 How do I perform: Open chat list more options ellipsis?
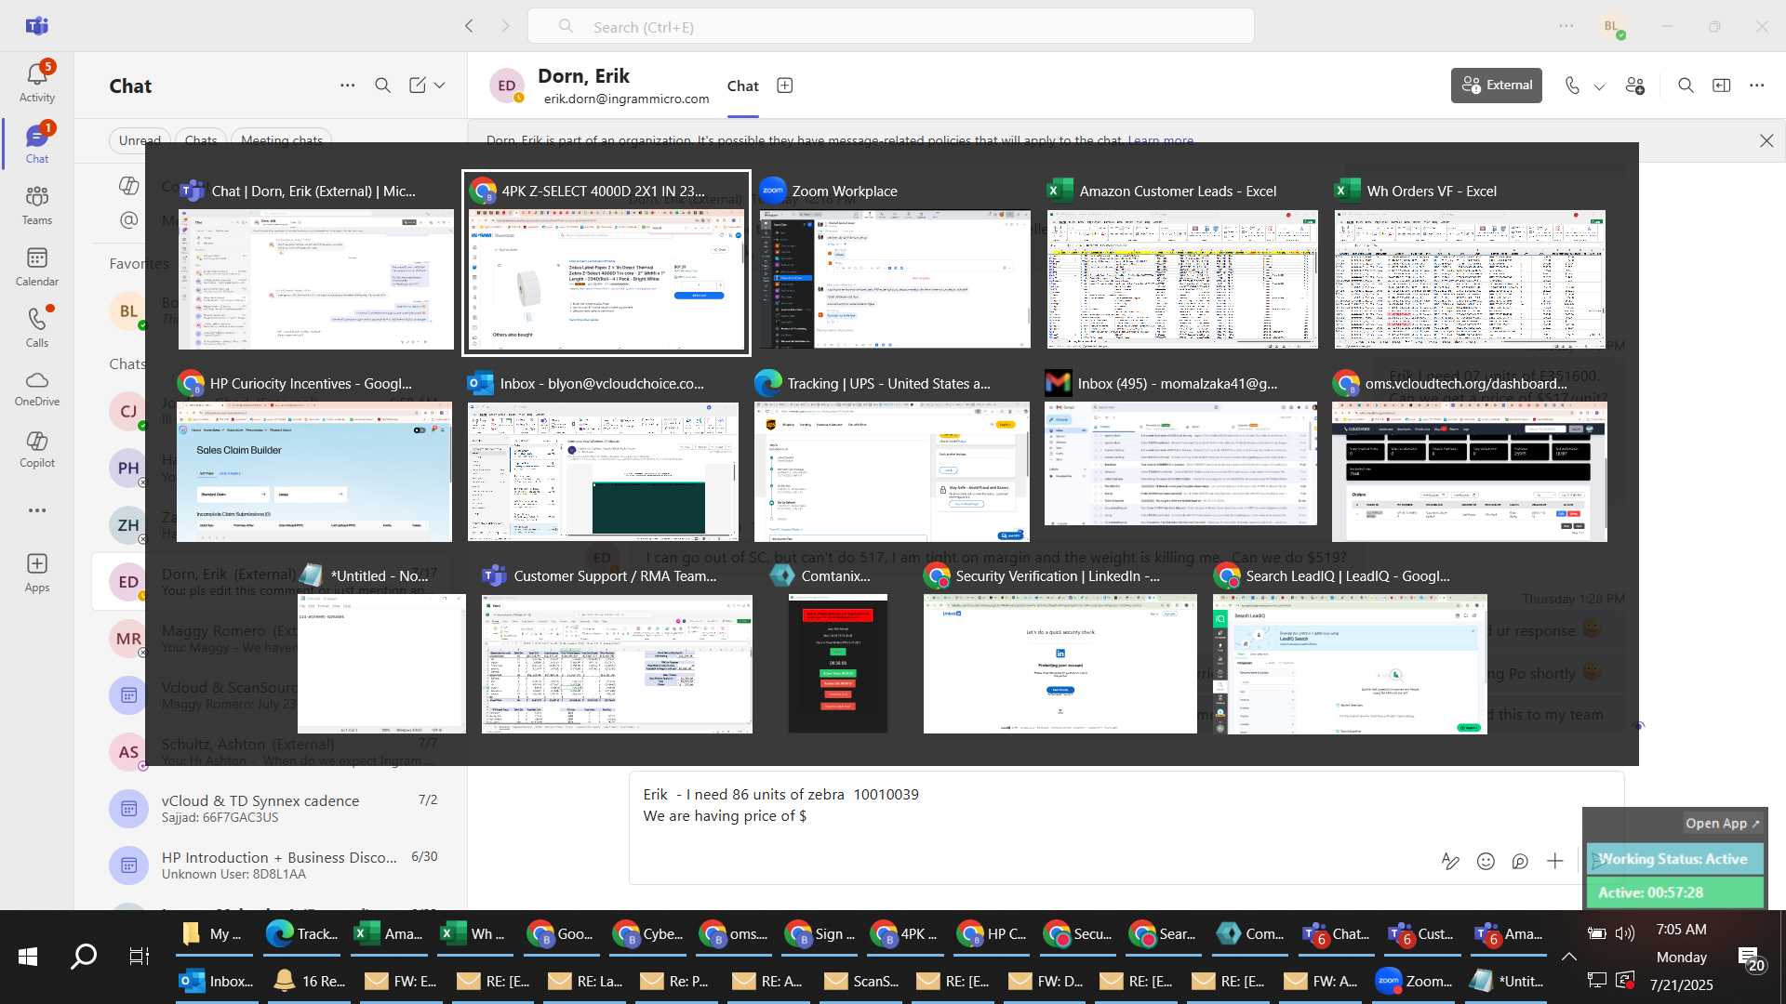(x=347, y=86)
